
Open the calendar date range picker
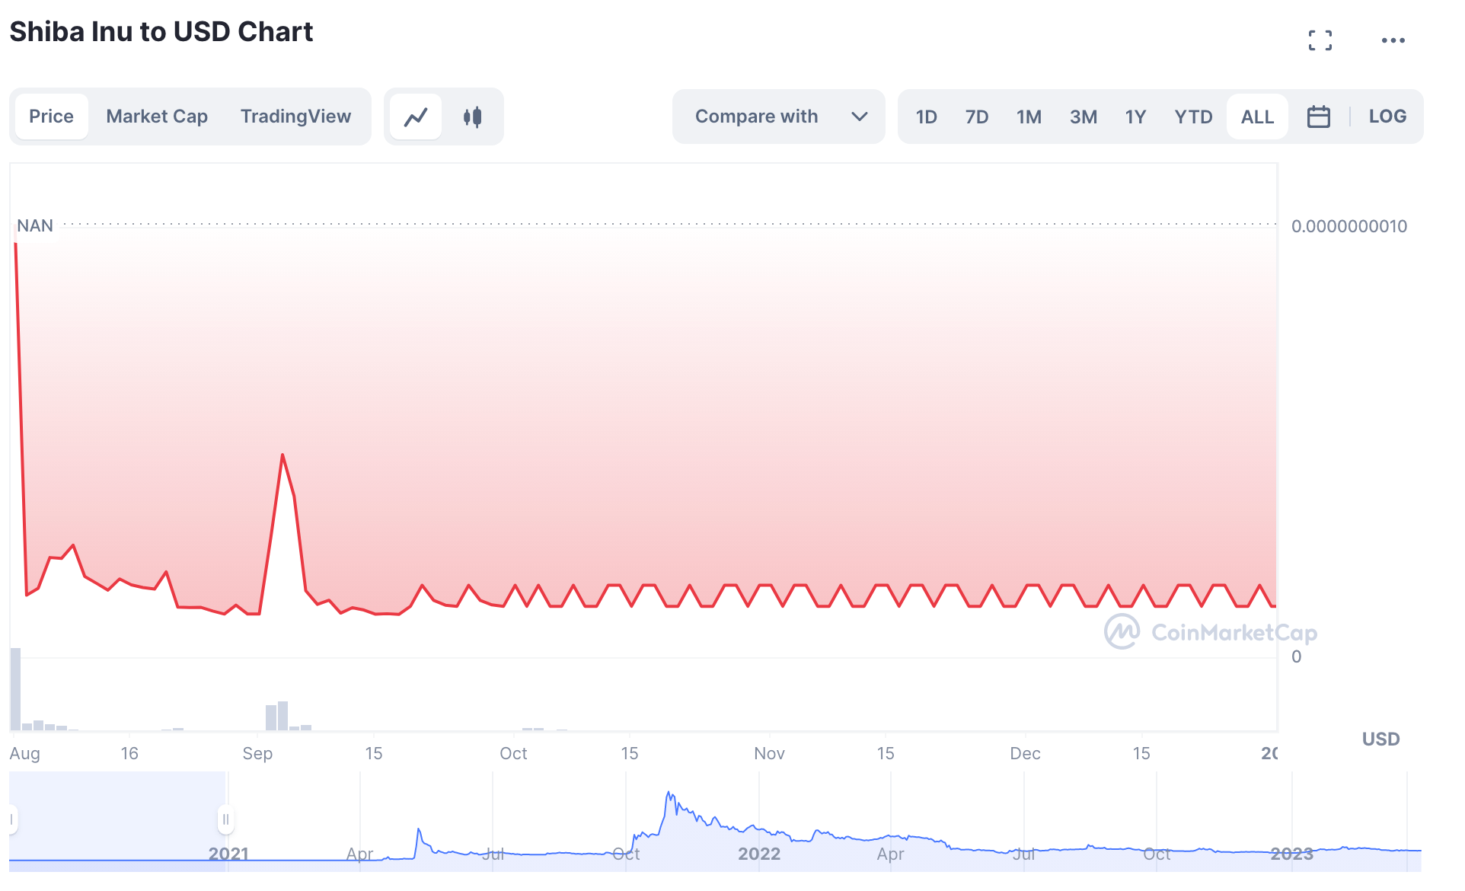(x=1318, y=117)
